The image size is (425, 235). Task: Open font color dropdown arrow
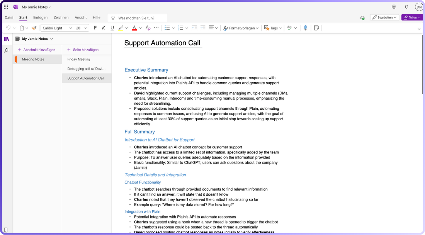pos(140,28)
